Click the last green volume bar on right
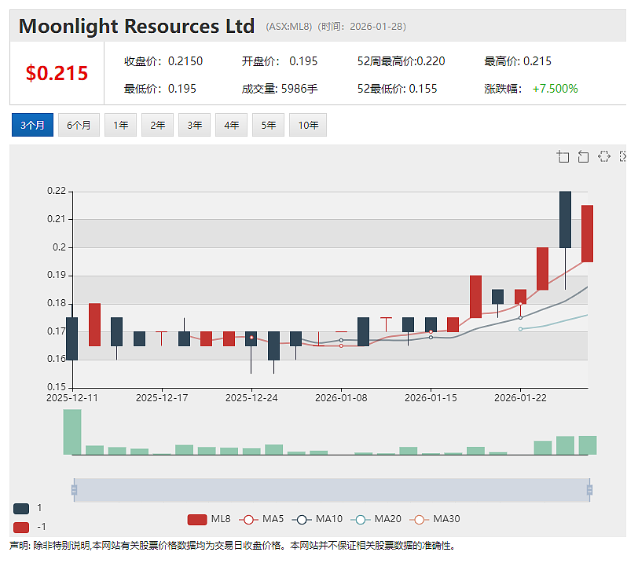This screenshot has width=638, height=563. (588, 445)
